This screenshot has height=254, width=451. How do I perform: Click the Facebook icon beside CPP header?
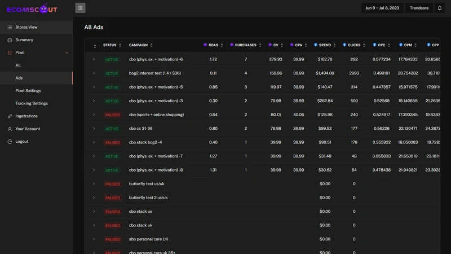[428, 45]
